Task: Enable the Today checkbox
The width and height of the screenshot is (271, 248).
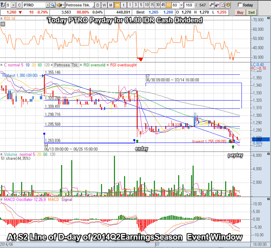Action: pos(240,5)
